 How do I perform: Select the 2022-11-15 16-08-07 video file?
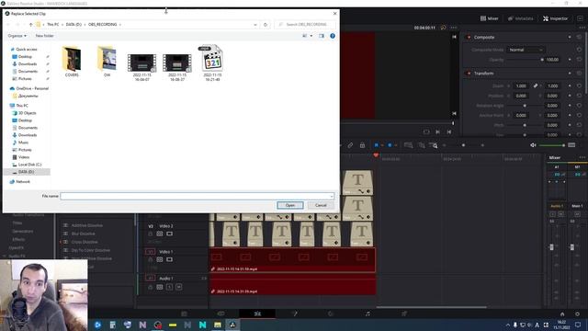tap(141, 67)
